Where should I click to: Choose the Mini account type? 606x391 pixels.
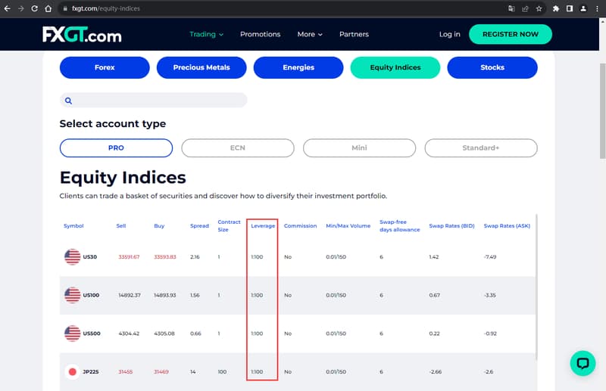pos(359,148)
